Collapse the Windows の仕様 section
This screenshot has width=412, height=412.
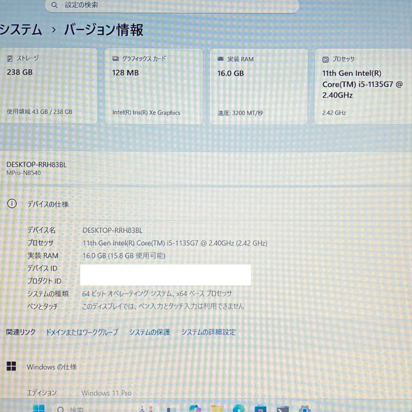pyautogui.click(x=206, y=367)
